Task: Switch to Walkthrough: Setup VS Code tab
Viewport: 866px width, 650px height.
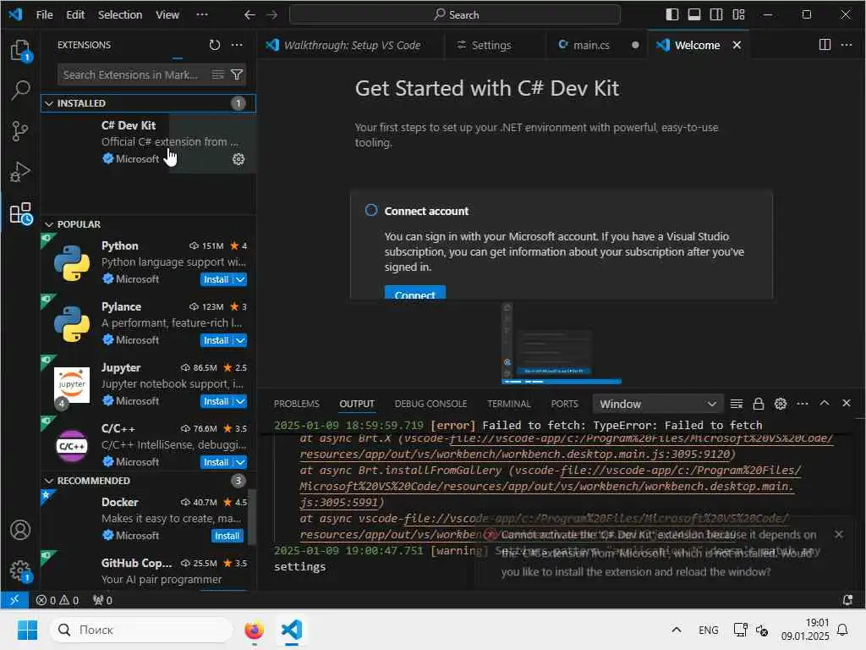Action: [x=352, y=46]
